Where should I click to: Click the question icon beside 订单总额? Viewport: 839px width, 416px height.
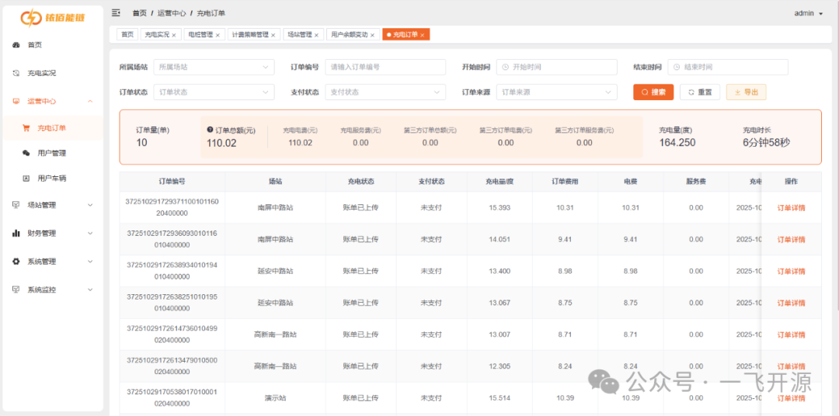210,130
